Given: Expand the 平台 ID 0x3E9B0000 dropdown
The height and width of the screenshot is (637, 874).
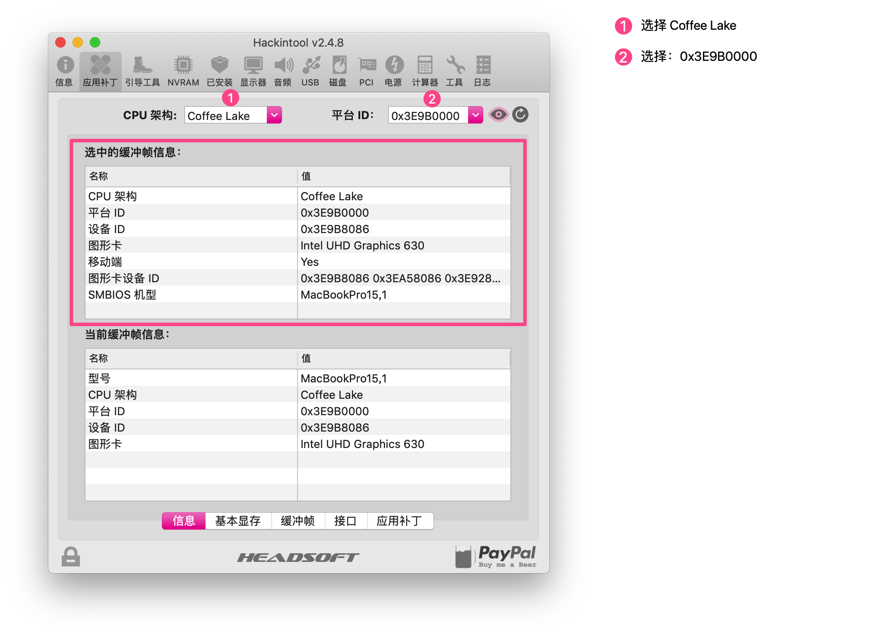Looking at the screenshot, I should pyautogui.click(x=435, y=115).
